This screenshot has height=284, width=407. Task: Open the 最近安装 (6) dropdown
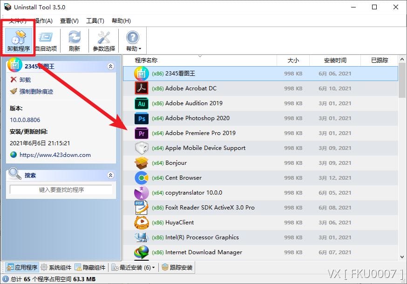[x=133, y=267]
